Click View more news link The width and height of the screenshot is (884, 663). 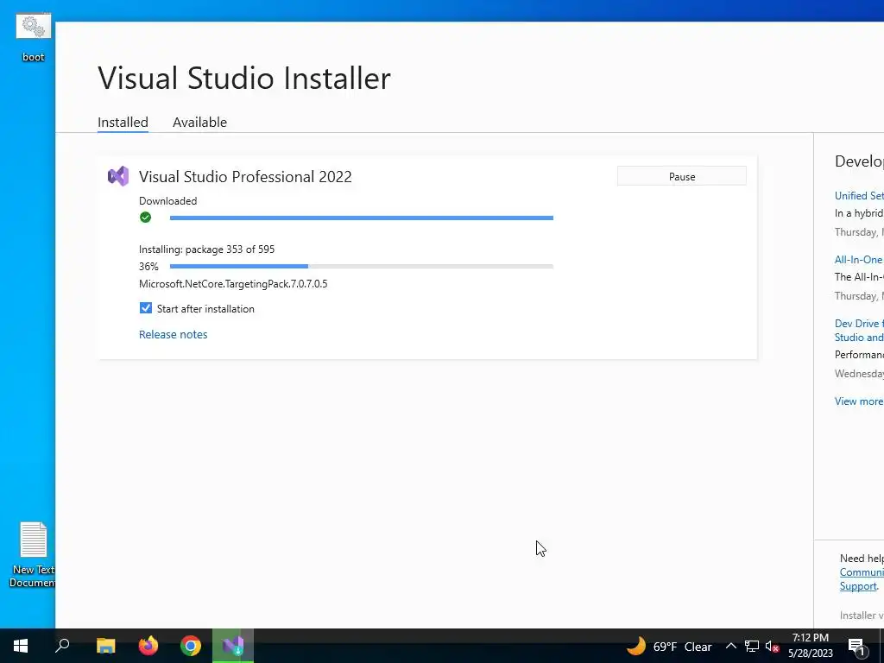click(859, 401)
